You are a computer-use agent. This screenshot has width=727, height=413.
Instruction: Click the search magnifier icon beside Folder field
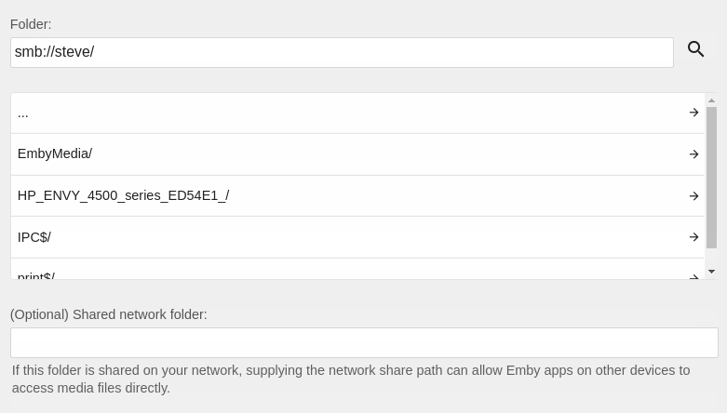click(696, 49)
